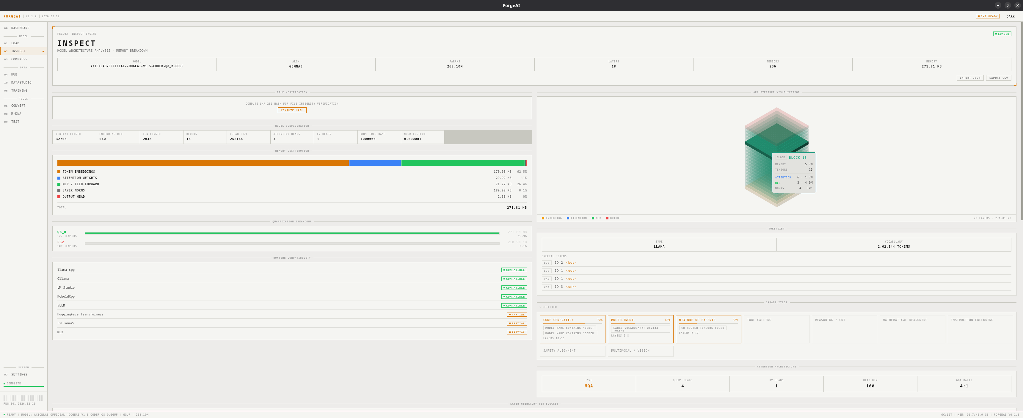1023x418 pixels.
Task: Open the M-DNA tool
Action: click(x=23, y=114)
